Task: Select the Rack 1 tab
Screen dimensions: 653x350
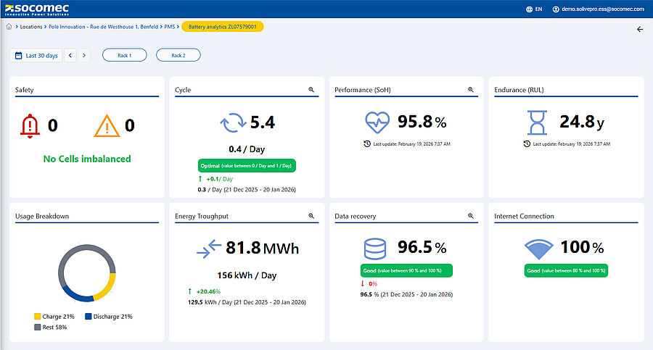Action: pyautogui.click(x=124, y=55)
